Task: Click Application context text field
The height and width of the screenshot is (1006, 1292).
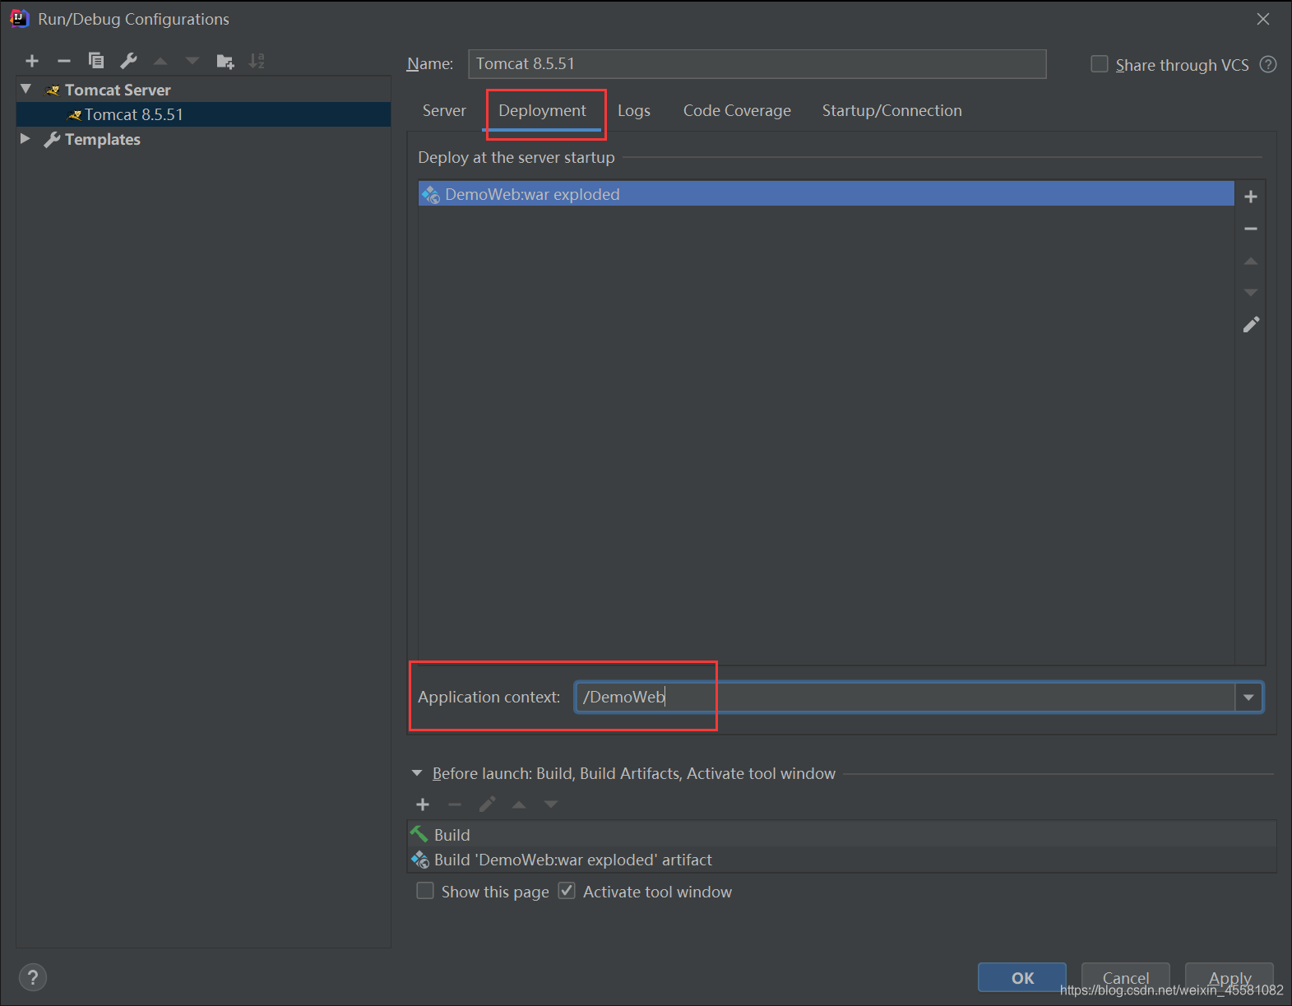Action: coord(905,698)
